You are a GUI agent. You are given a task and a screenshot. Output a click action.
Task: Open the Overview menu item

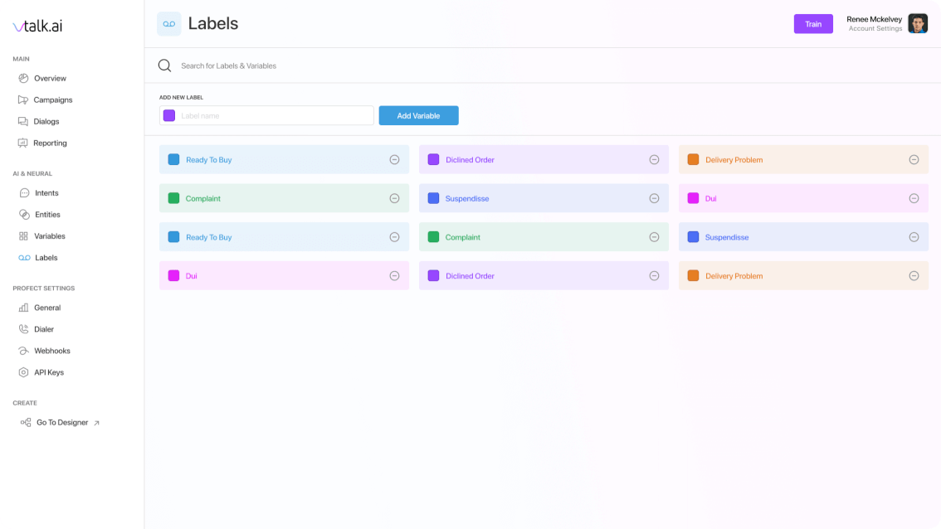(50, 79)
